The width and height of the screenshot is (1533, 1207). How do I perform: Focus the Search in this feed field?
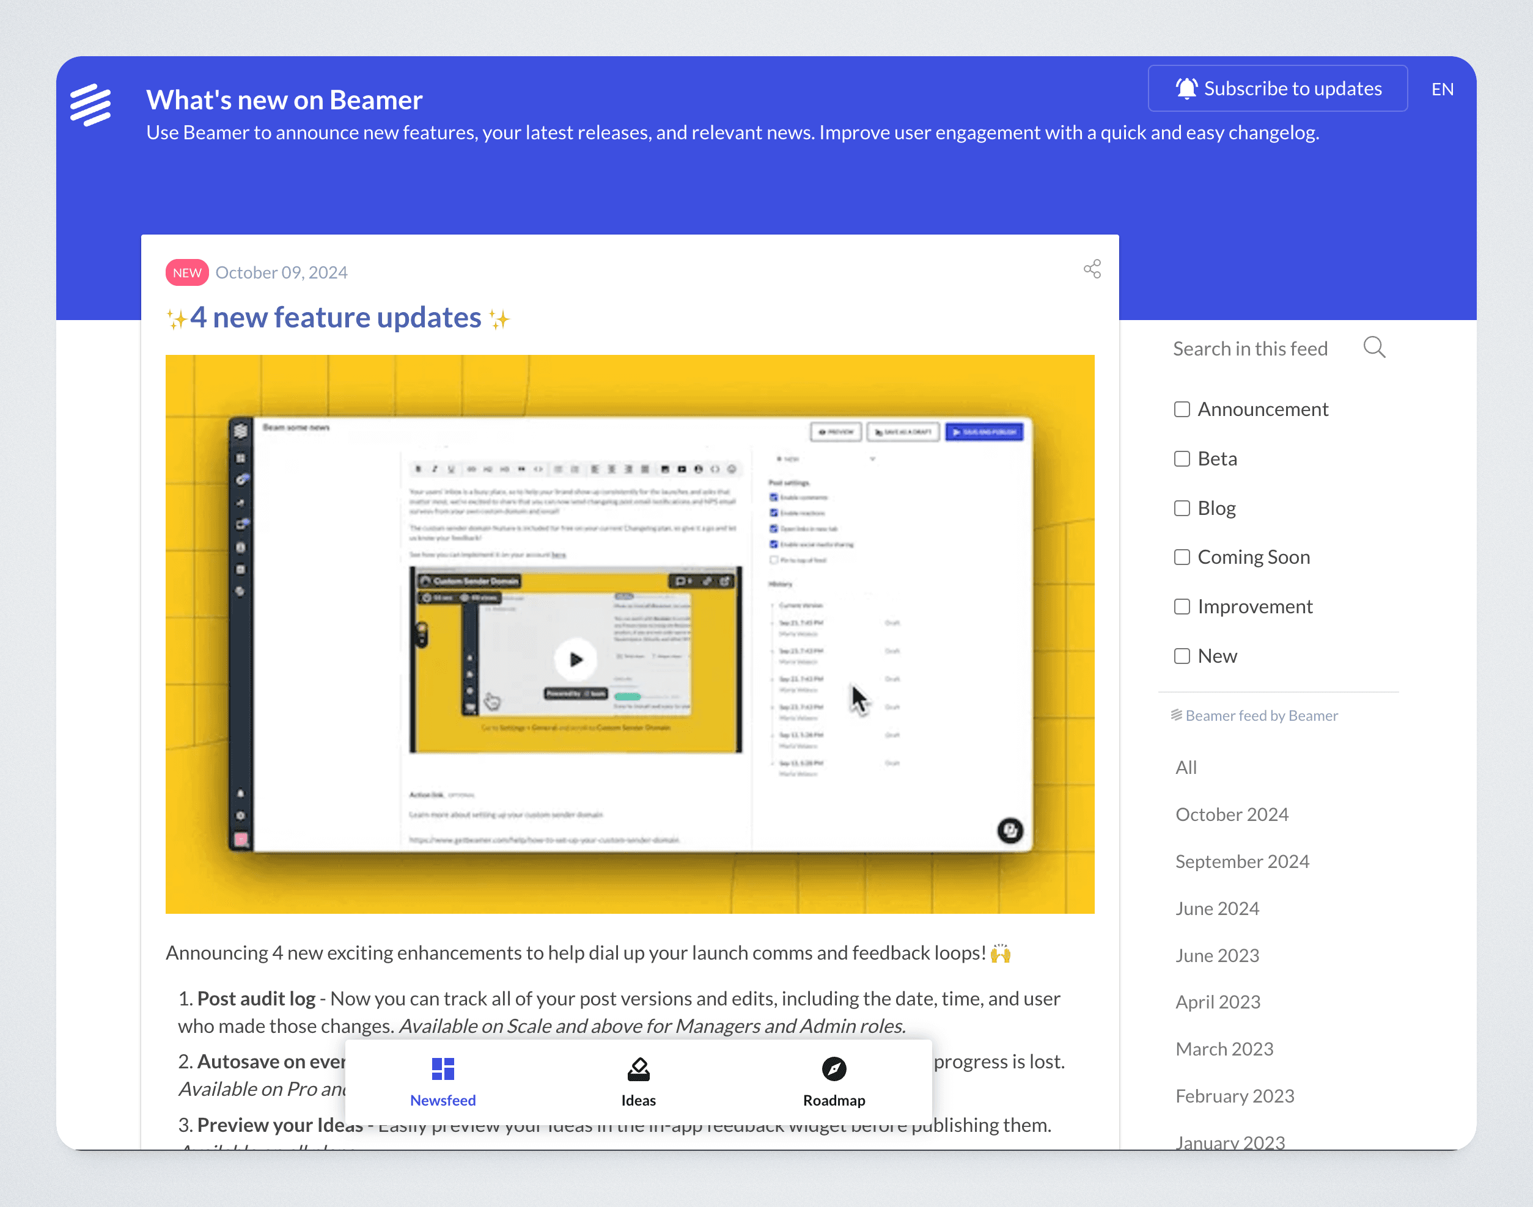point(1250,348)
